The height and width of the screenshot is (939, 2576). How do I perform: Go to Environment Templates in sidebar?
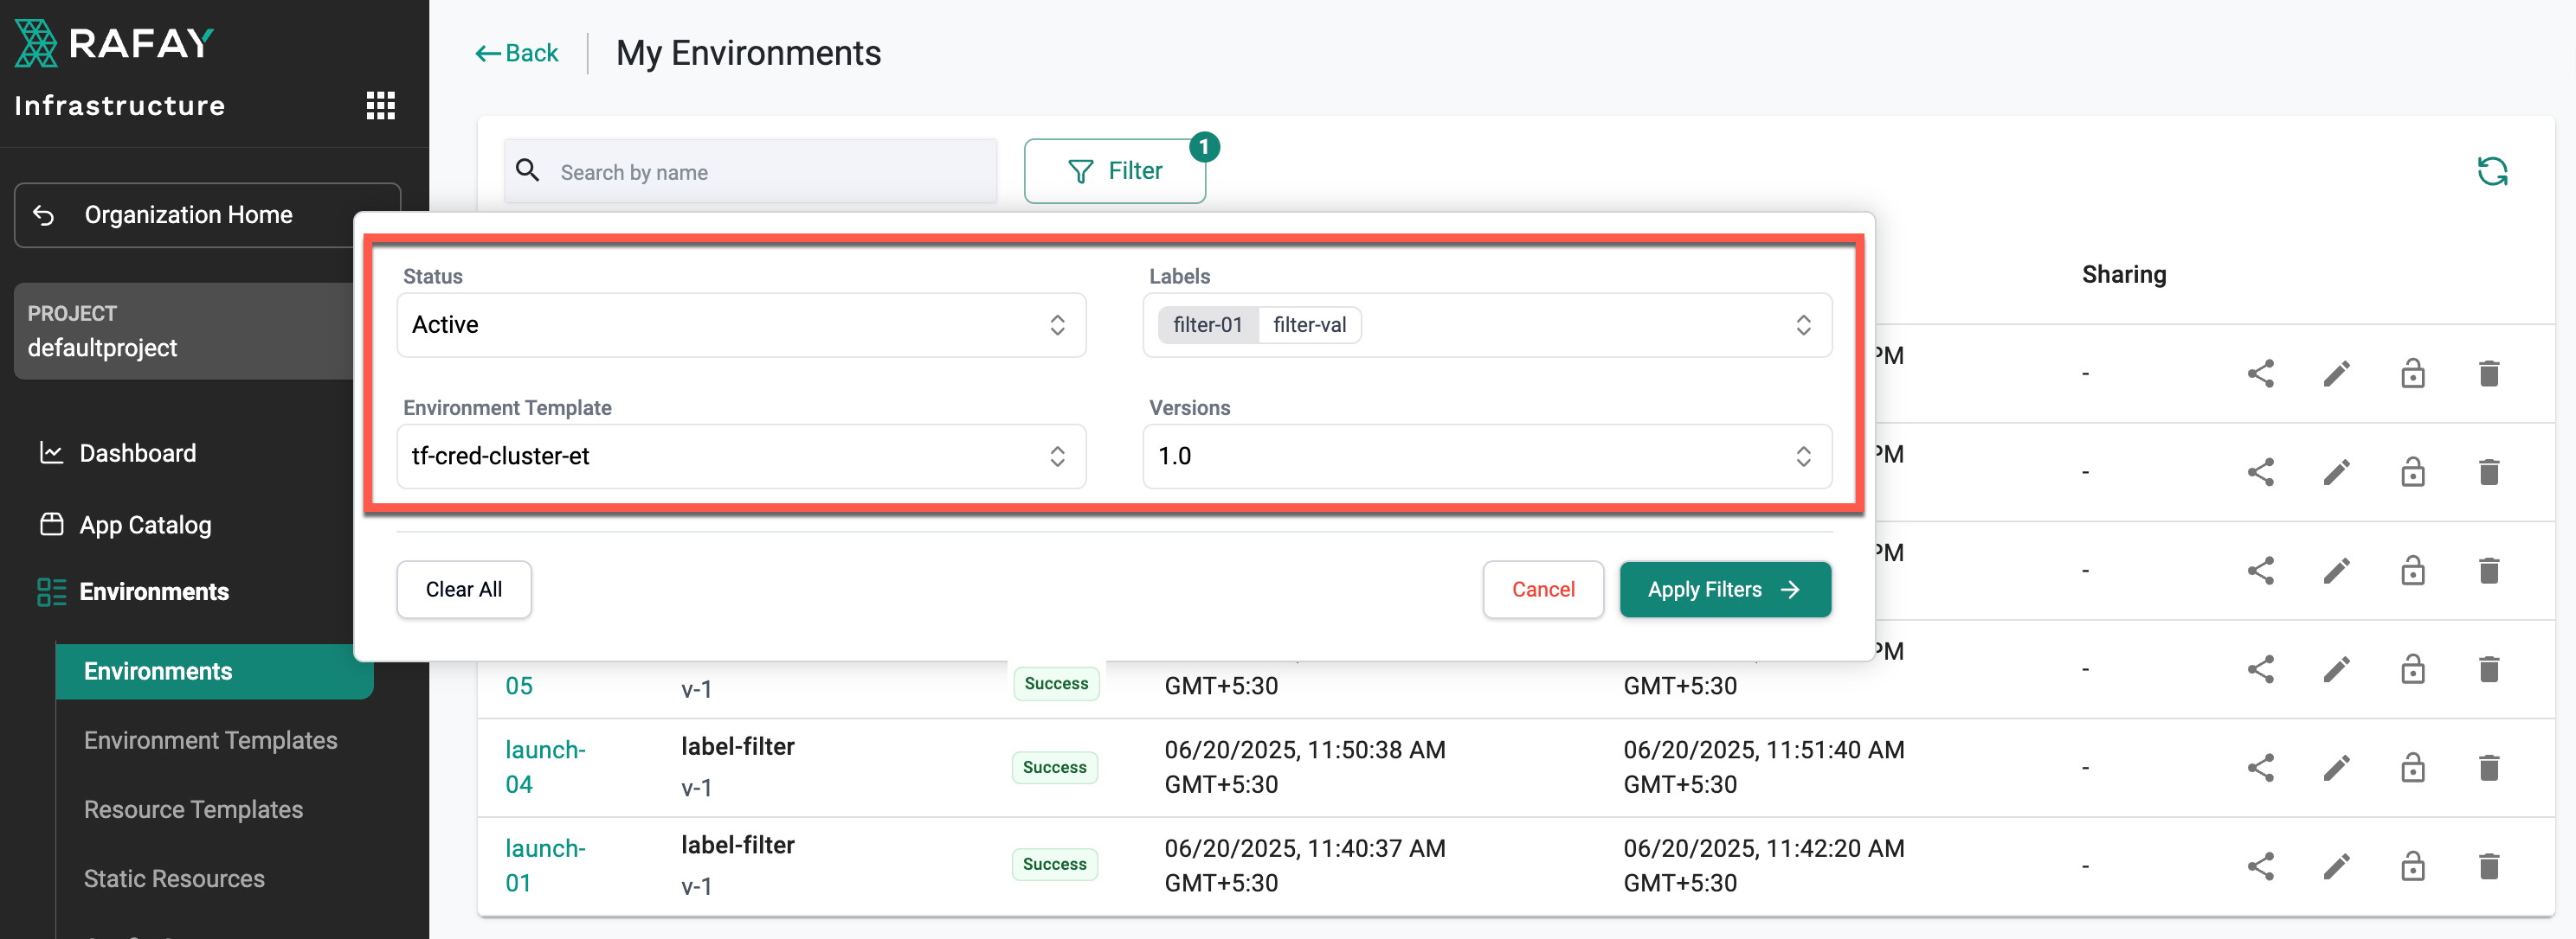(x=210, y=740)
